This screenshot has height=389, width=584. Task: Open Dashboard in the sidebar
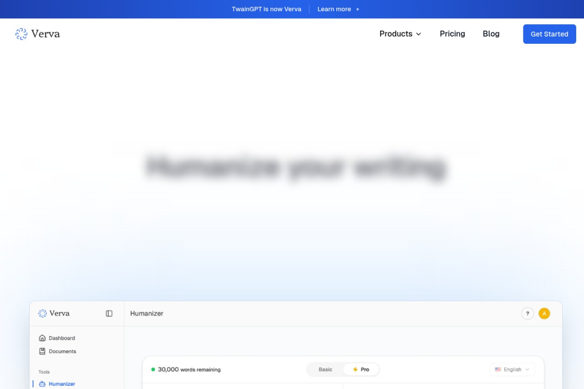coord(57,338)
